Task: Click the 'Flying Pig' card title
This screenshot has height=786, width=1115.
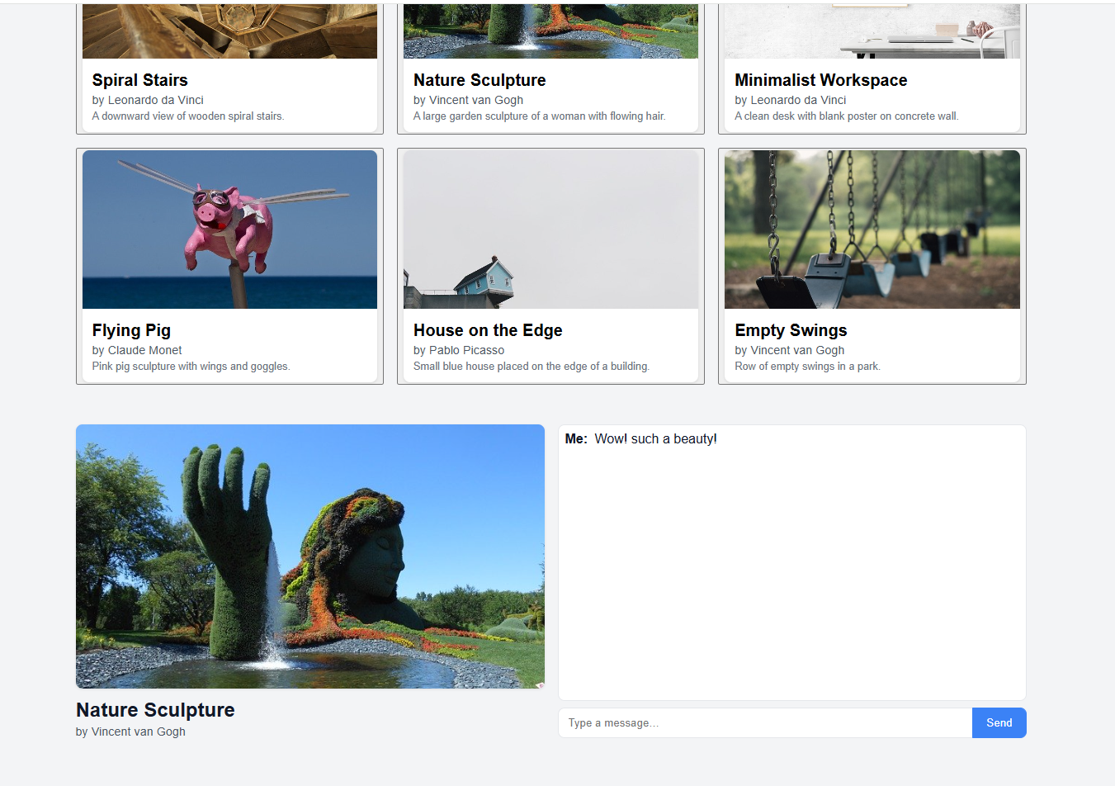Action: (131, 330)
